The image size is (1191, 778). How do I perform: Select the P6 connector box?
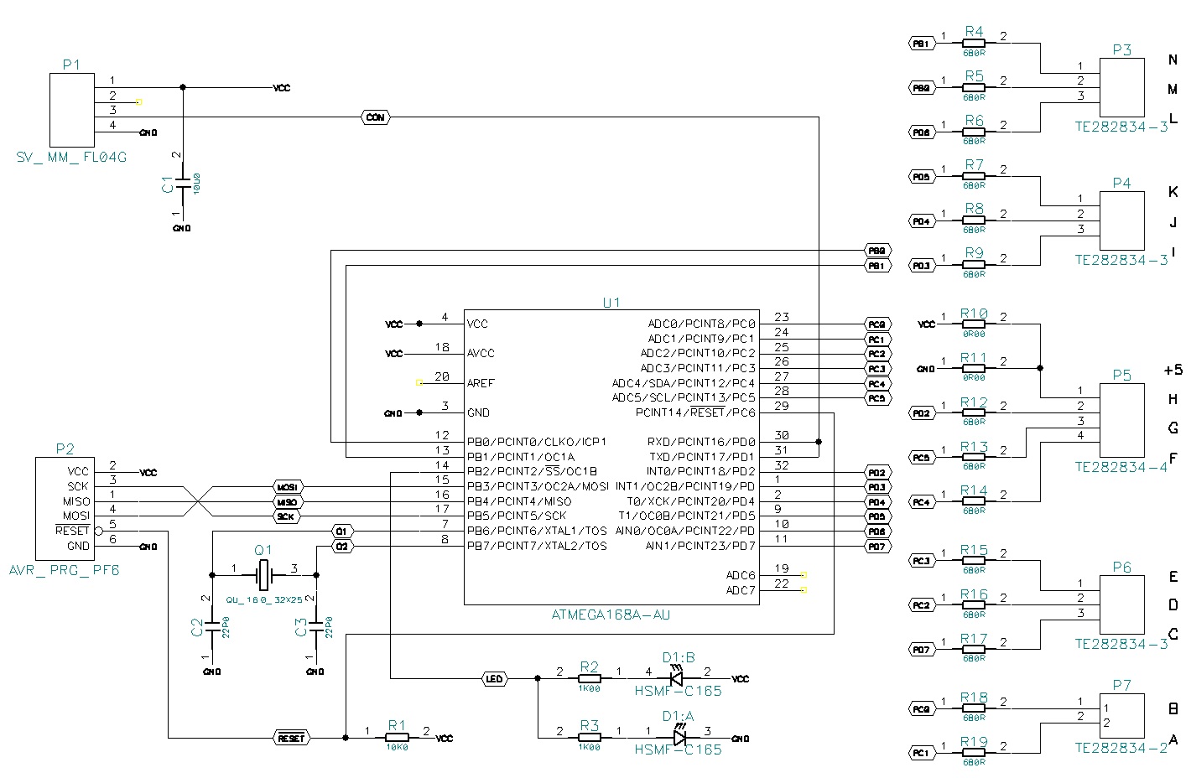(1121, 604)
